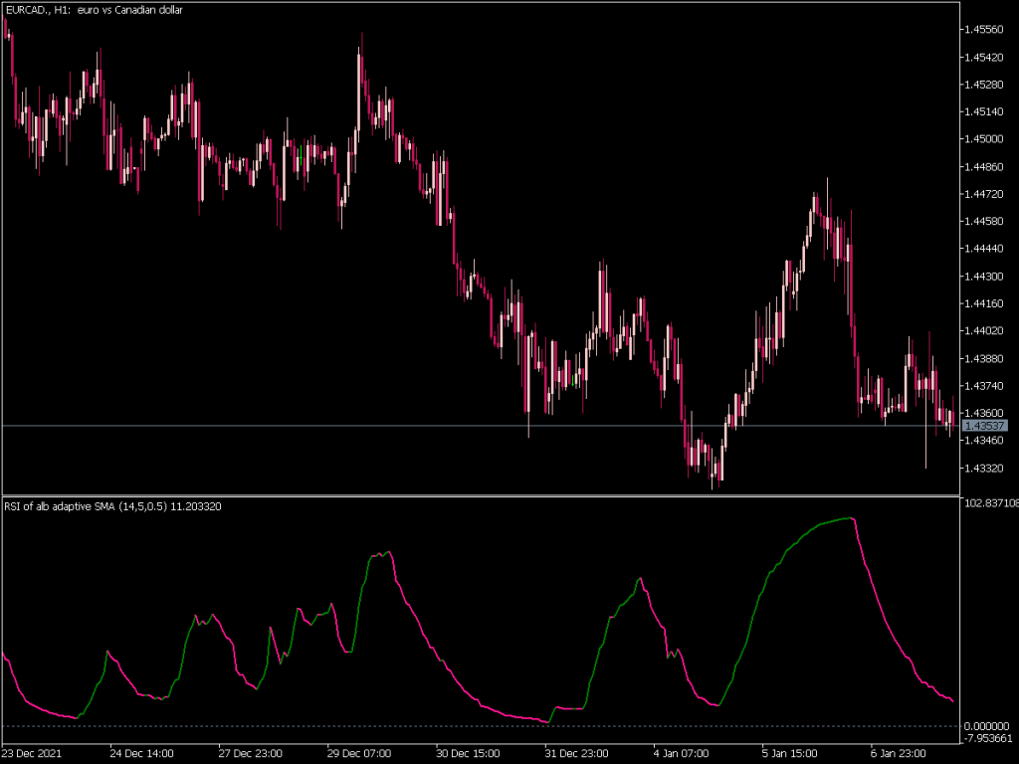Click the RSI of alb adaptive SMA label
Image resolution: width=1019 pixels, height=764 pixels.
(112, 505)
